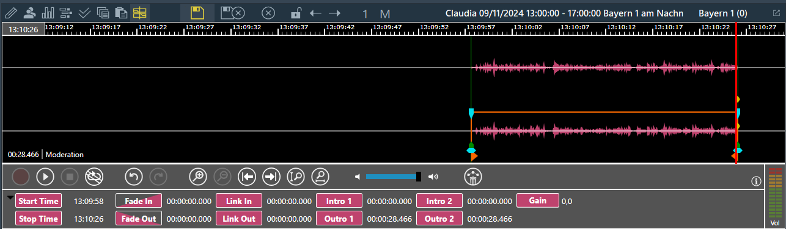Click the current position box 13:10:26

[x=24, y=29]
